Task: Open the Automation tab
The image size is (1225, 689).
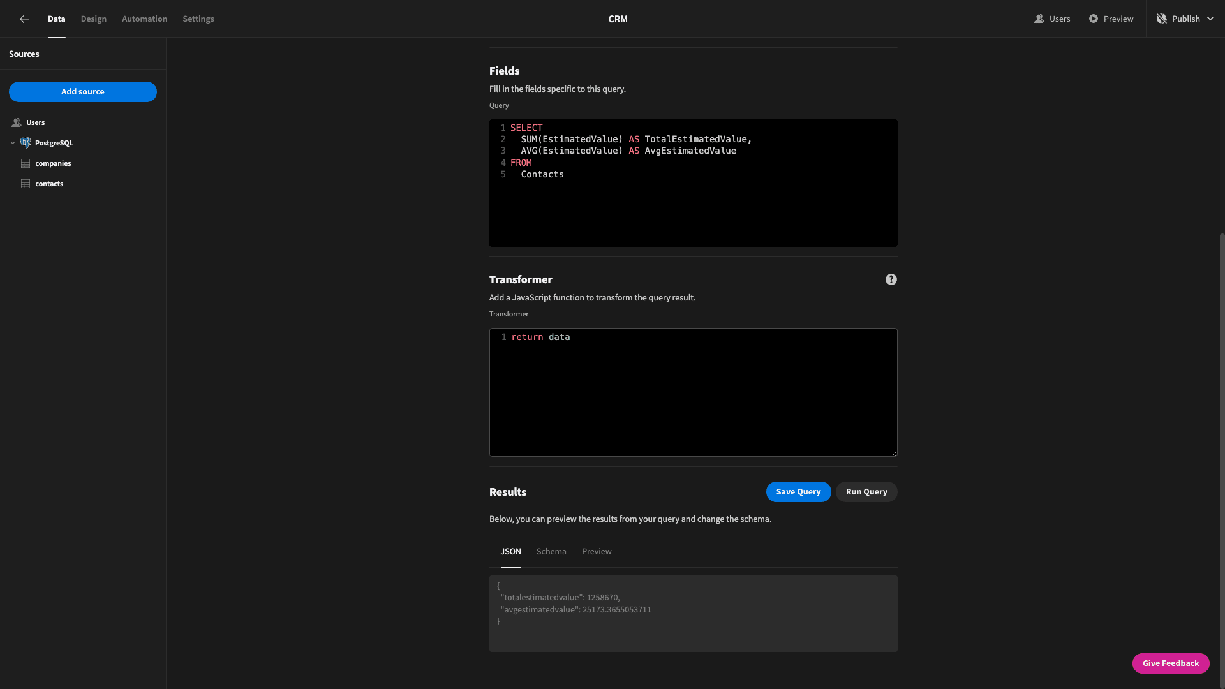Action: 145,19
